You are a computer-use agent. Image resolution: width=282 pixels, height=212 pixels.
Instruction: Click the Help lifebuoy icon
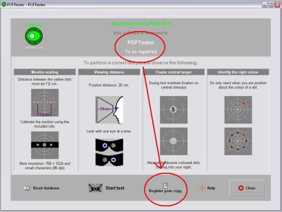(202, 188)
